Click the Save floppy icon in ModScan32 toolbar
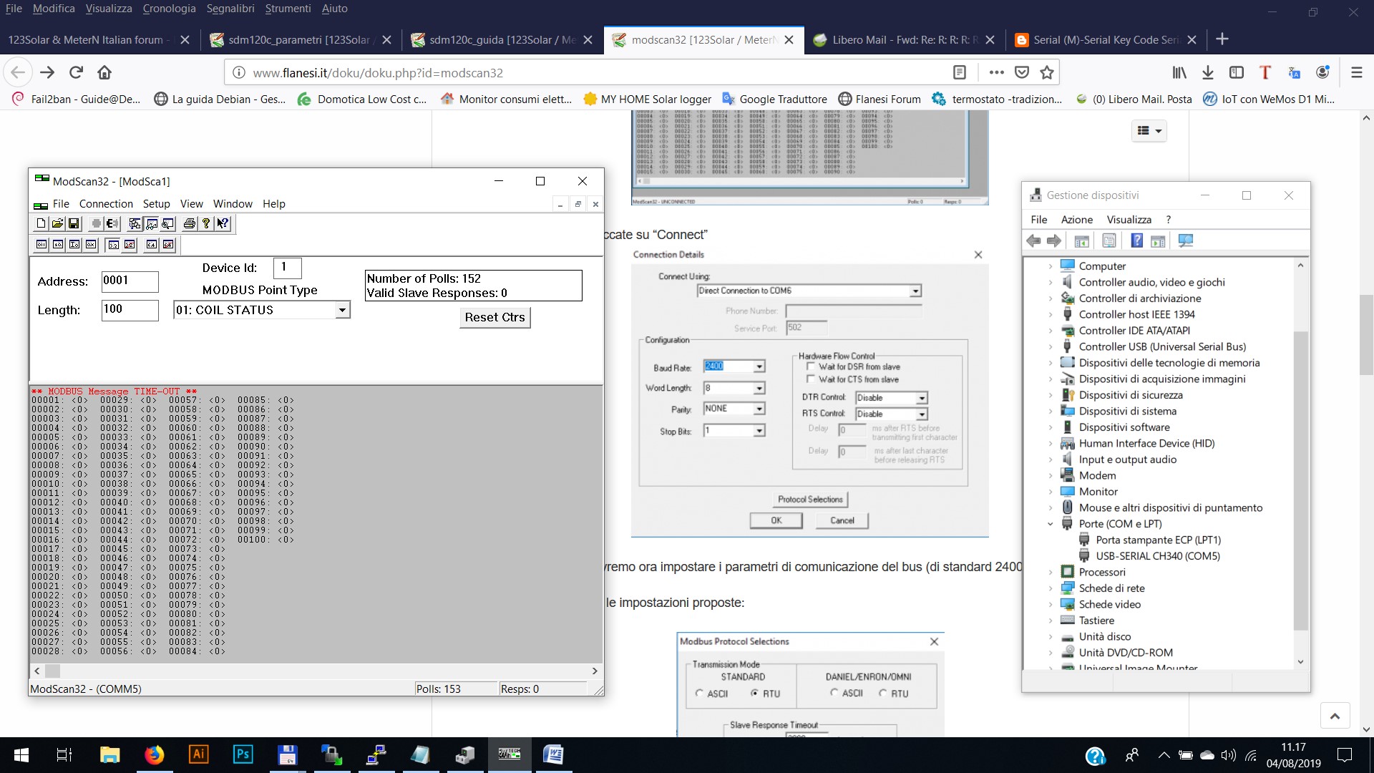The width and height of the screenshot is (1374, 773). click(x=73, y=224)
